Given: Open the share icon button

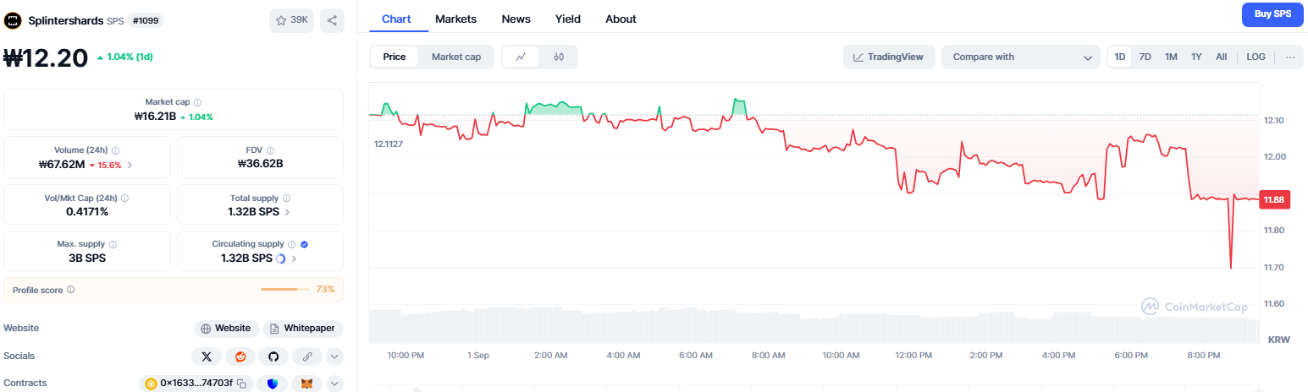Looking at the screenshot, I should [333, 20].
